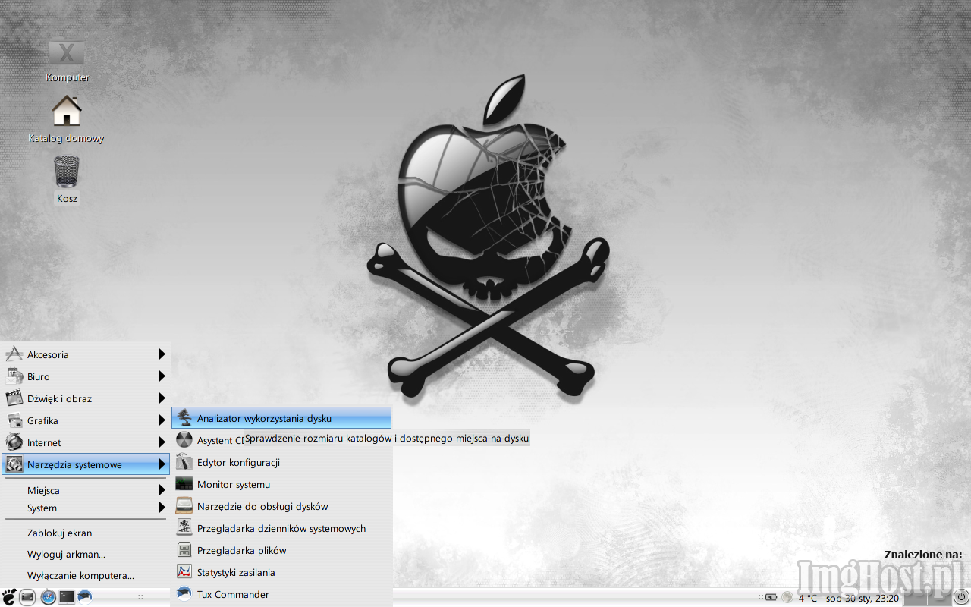
Task: Click the Narzędzie do obsługi dysków icon
Action: pos(184,506)
